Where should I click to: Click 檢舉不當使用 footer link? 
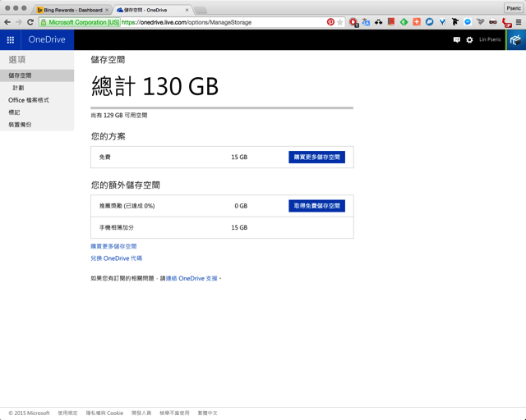click(174, 413)
